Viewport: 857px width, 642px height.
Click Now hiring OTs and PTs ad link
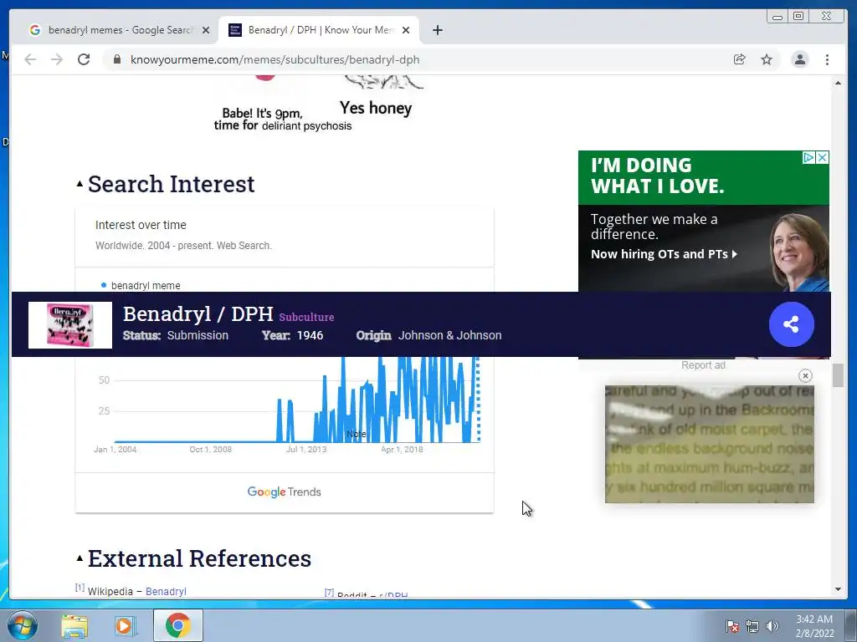(x=664, y=254)
